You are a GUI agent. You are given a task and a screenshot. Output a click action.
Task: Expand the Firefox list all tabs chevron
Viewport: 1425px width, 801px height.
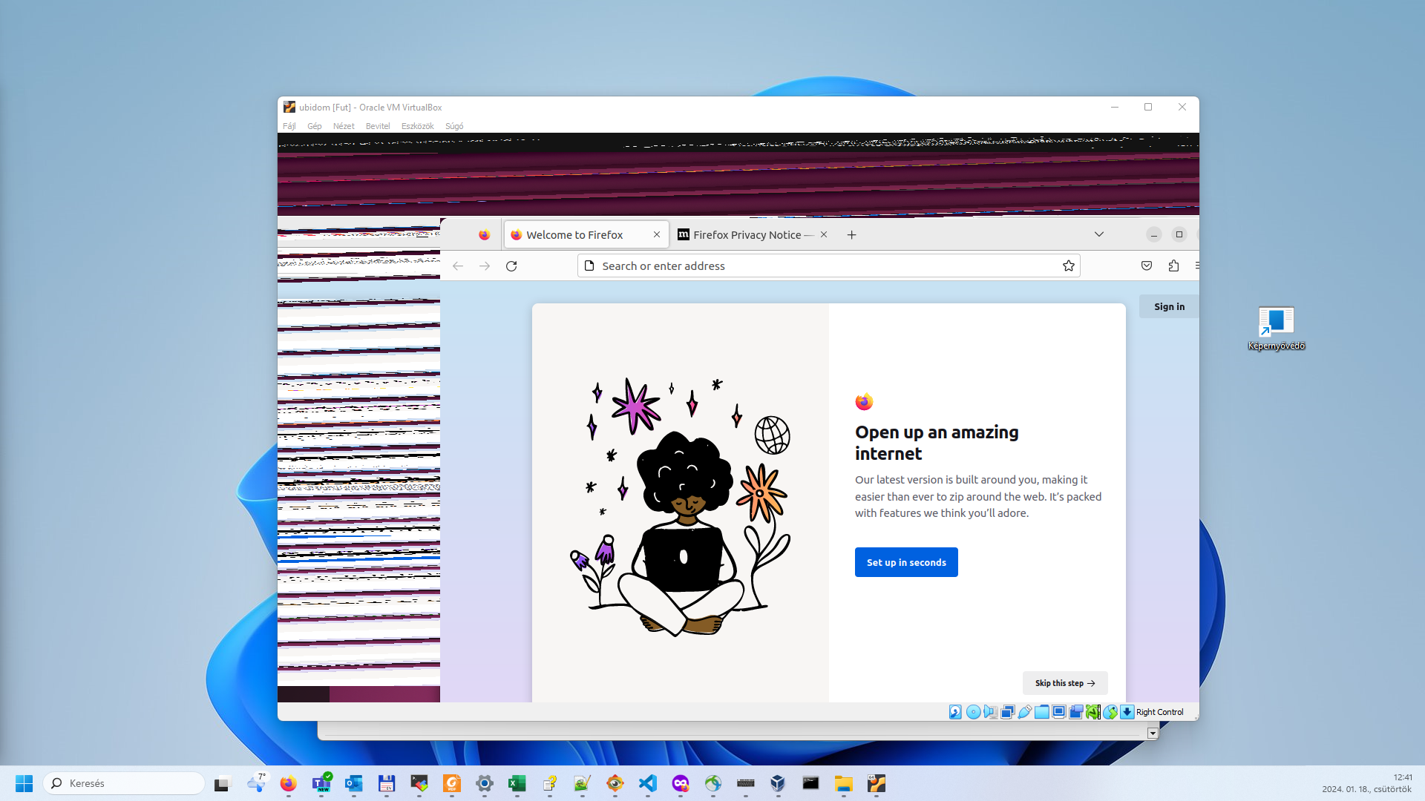coord(1098,234)
